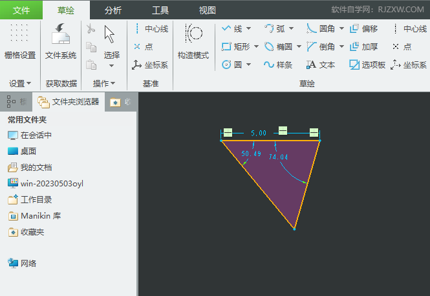Select 点 in the 基准 group
The width and height of the screenshot is (430, 296).
pyautogui.click(x=143, y=47)
